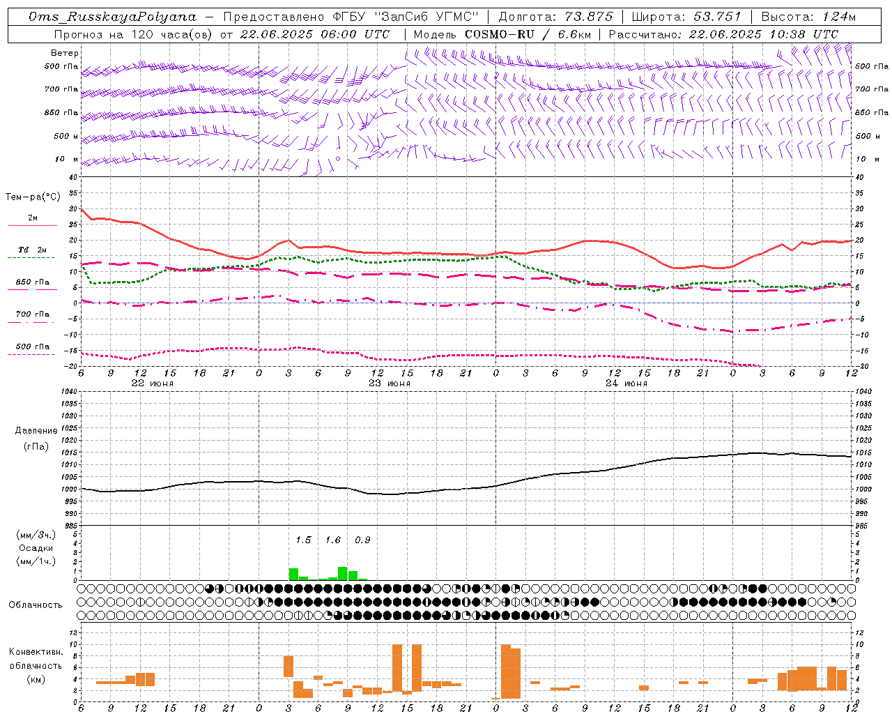Click the 'Конвективн.' convective cloud label
This screenshot has width=892, height=714.
[x=36, y=651]
